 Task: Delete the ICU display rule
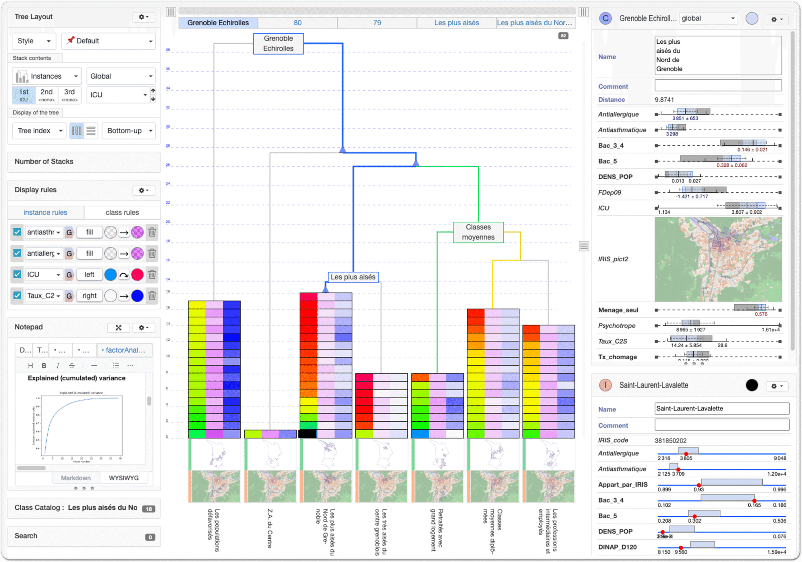point(152,275)
